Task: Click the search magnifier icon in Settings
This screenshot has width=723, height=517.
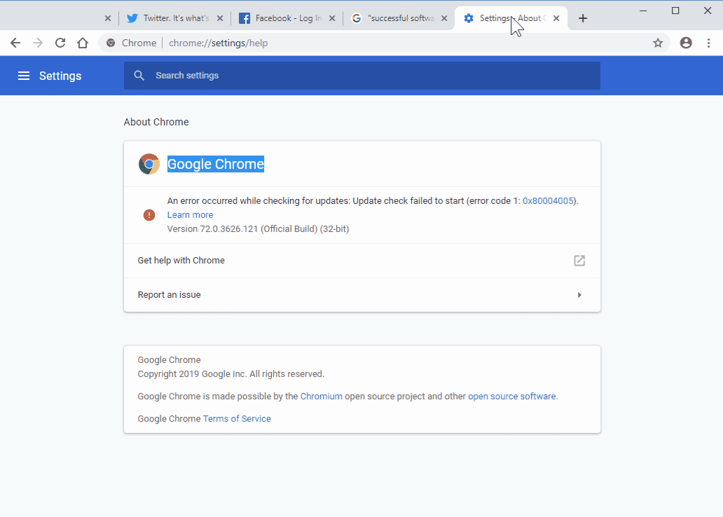Action: click(139, 76)
